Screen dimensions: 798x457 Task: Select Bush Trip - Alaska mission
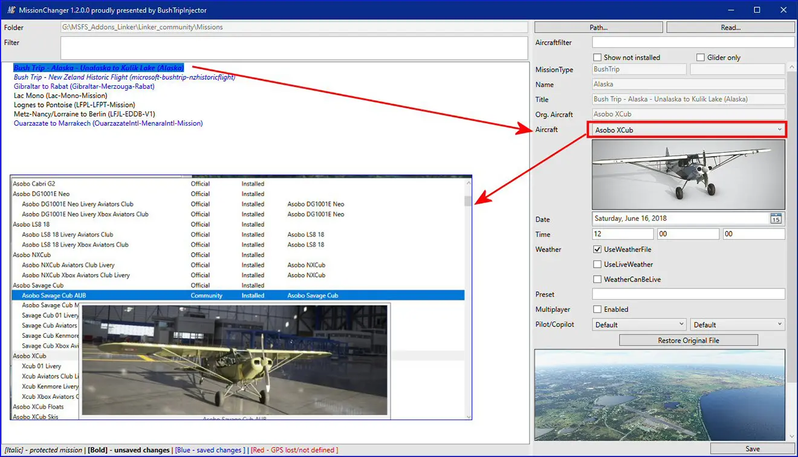click(99, 68)
